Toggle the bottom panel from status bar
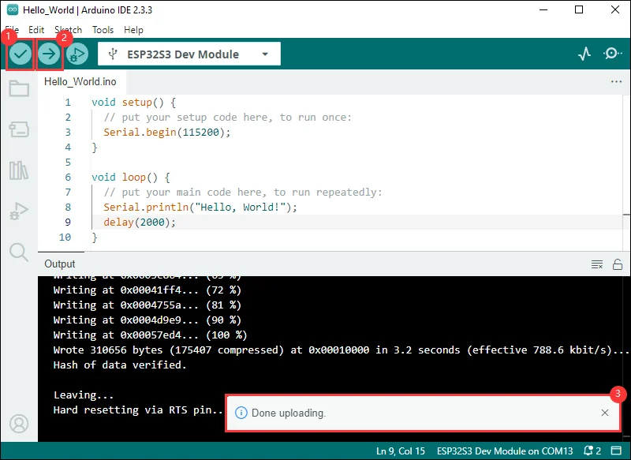Viewport: 631px width, 460px height. coord(616,451)
